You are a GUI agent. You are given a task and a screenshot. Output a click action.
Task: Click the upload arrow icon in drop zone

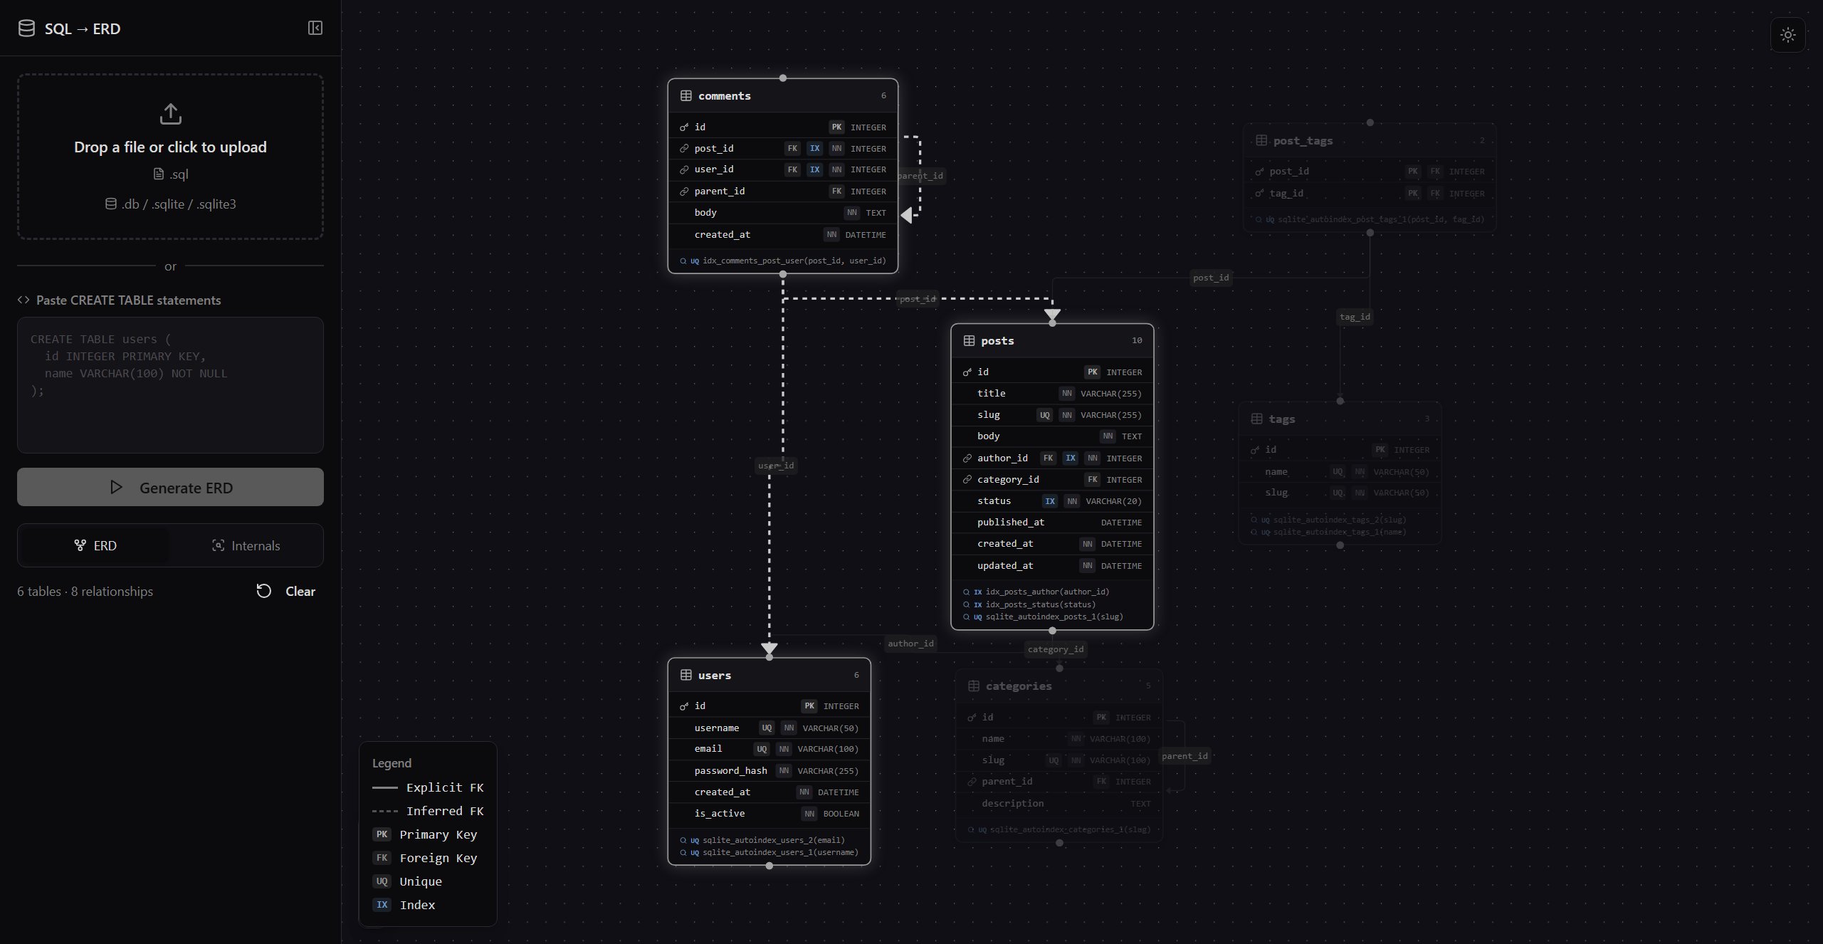171,114
